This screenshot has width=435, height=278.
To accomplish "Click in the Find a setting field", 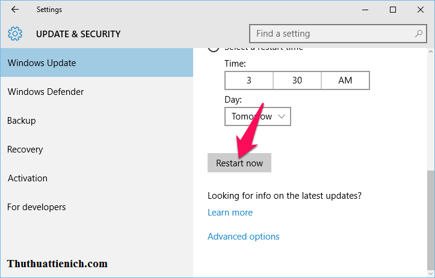I will coord(331,34).
